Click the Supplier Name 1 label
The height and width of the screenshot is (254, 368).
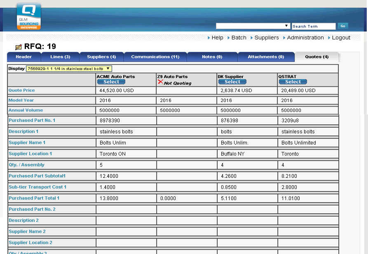click(27, 142)
